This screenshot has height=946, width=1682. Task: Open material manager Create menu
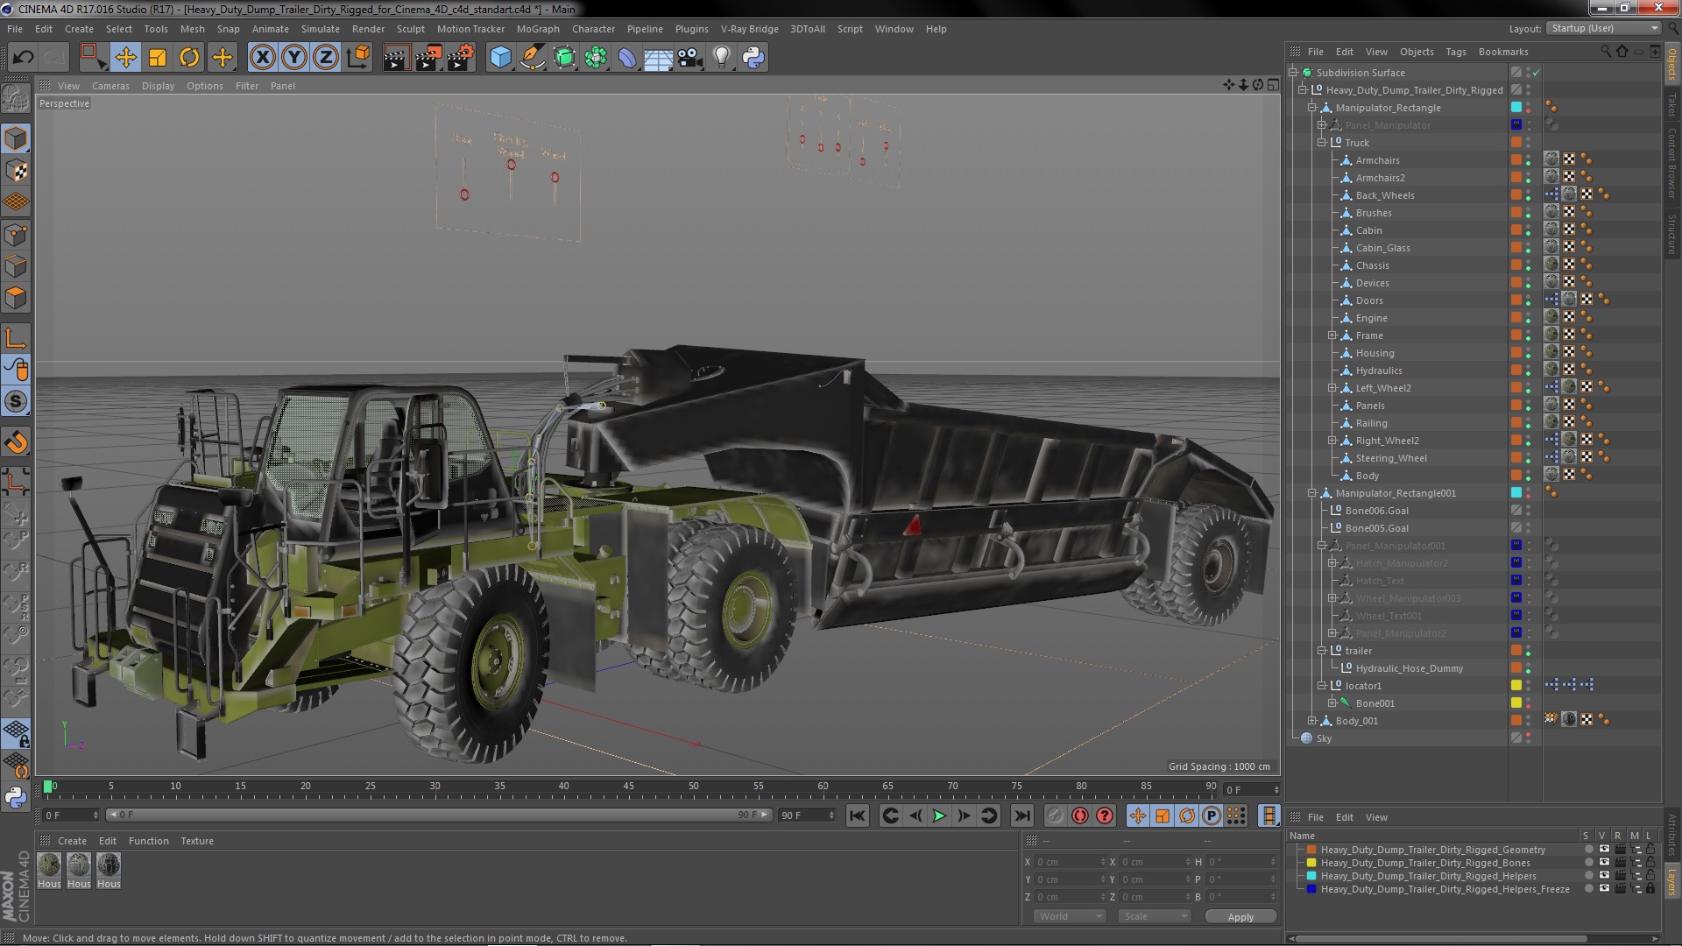[72, 841]
